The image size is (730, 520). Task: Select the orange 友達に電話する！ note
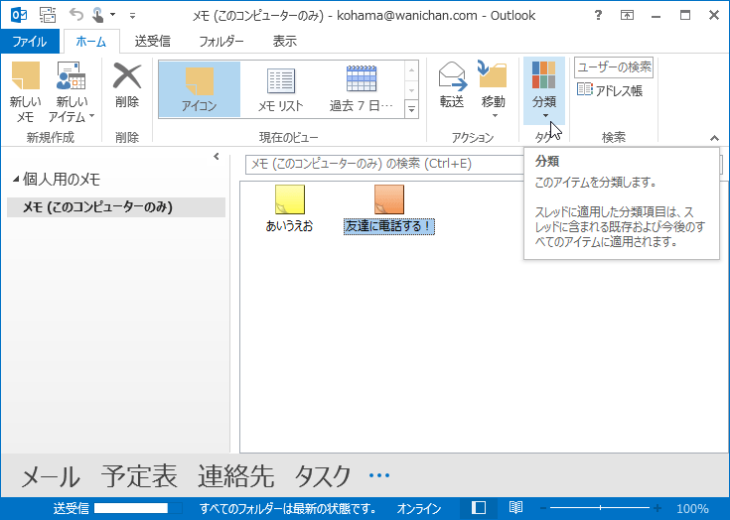389,209
